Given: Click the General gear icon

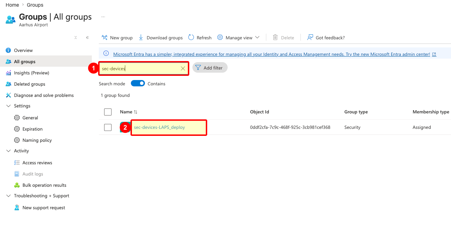Looking at the screenshot, I should [17, 118].
